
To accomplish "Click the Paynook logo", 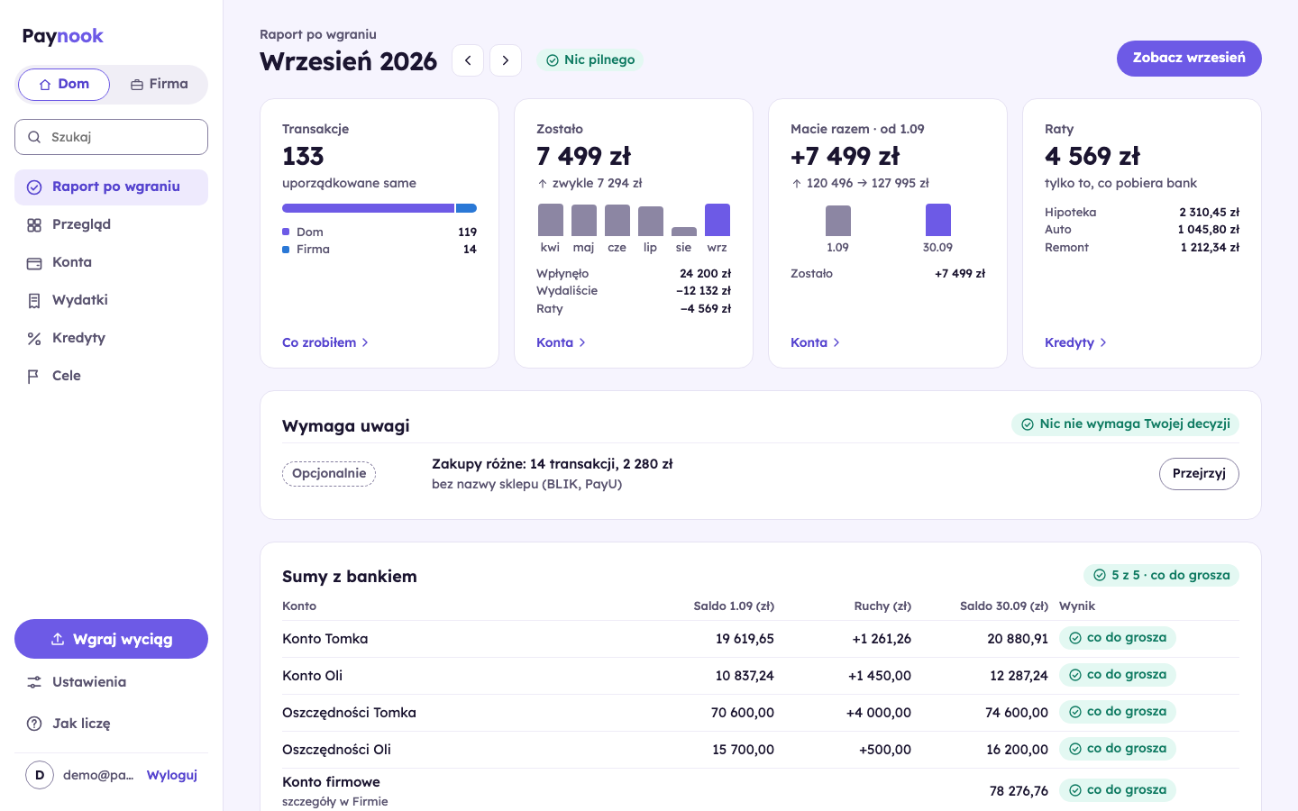I will pos(63,36).
